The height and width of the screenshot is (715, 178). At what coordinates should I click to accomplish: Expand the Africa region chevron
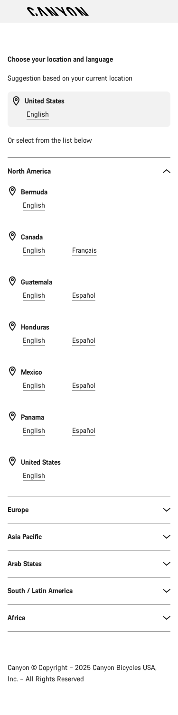point(166,618)
